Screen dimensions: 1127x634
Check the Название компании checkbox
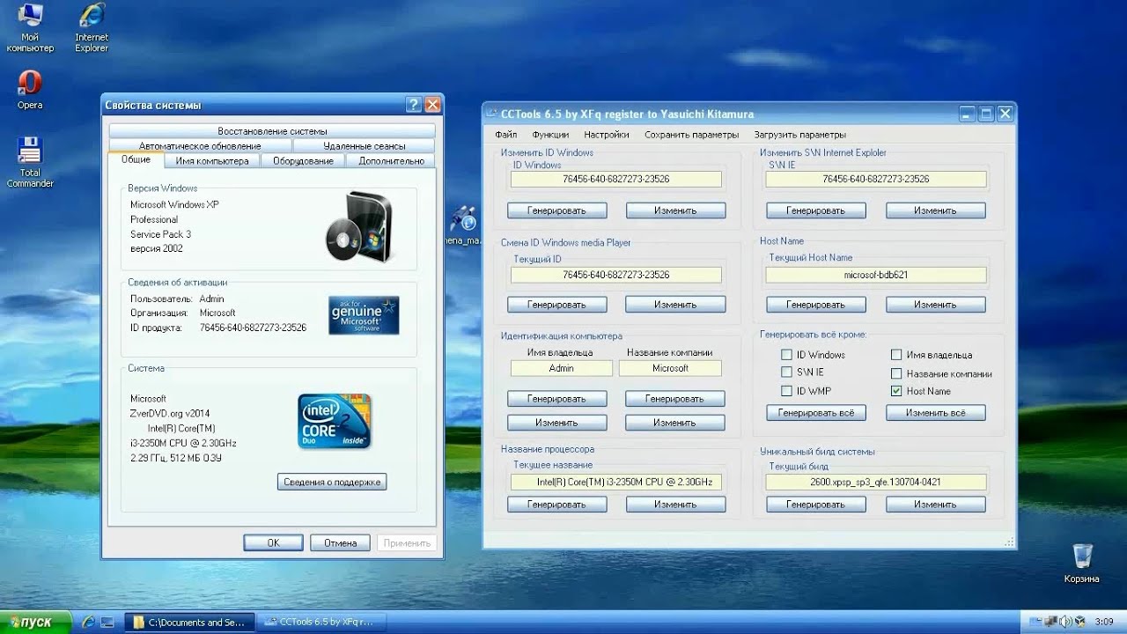pyautogui.click(x=896, y=373)
